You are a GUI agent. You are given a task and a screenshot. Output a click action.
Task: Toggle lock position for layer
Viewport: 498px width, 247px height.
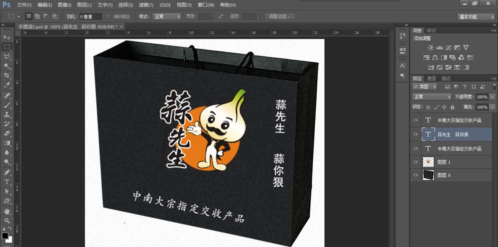pyautogui.click(x=444, y=107)
